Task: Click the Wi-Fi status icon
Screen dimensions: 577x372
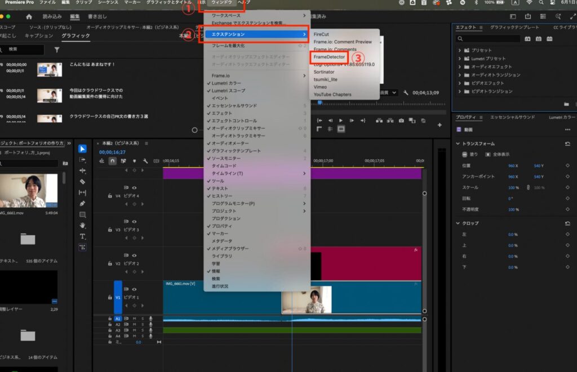Action: point(529,3)
